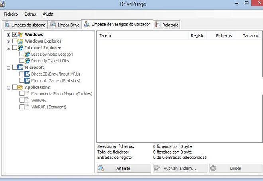This screenshot has width=263, height=181.
Task: Click the Limpar Drive tab icon
Action: 53,25
